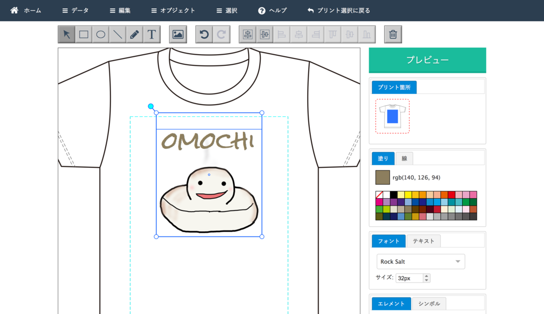This screenshot has height=314, width=544.
Task: Align selected objects to top edge
Action: (x=333, y=35)
